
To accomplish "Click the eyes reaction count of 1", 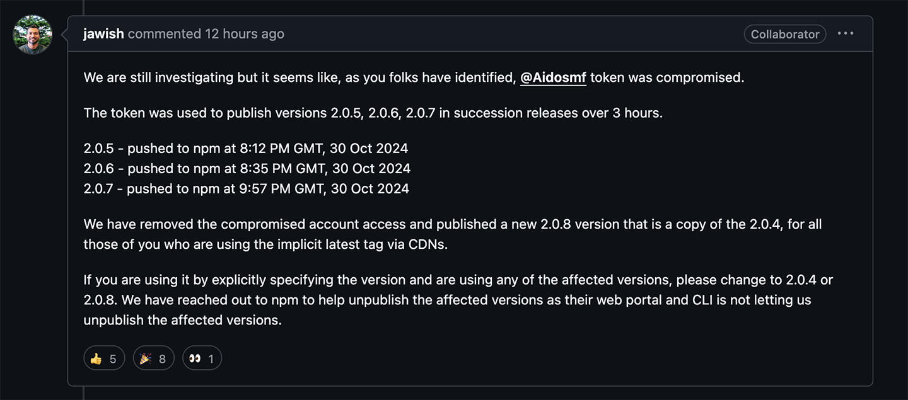I will [x=211, y=359].
